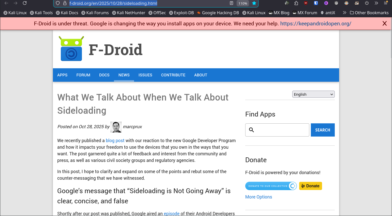The width and height of the screenshot is (392, 216).
Task: Click the F-Droid robot logo
Action: [71, 49]
